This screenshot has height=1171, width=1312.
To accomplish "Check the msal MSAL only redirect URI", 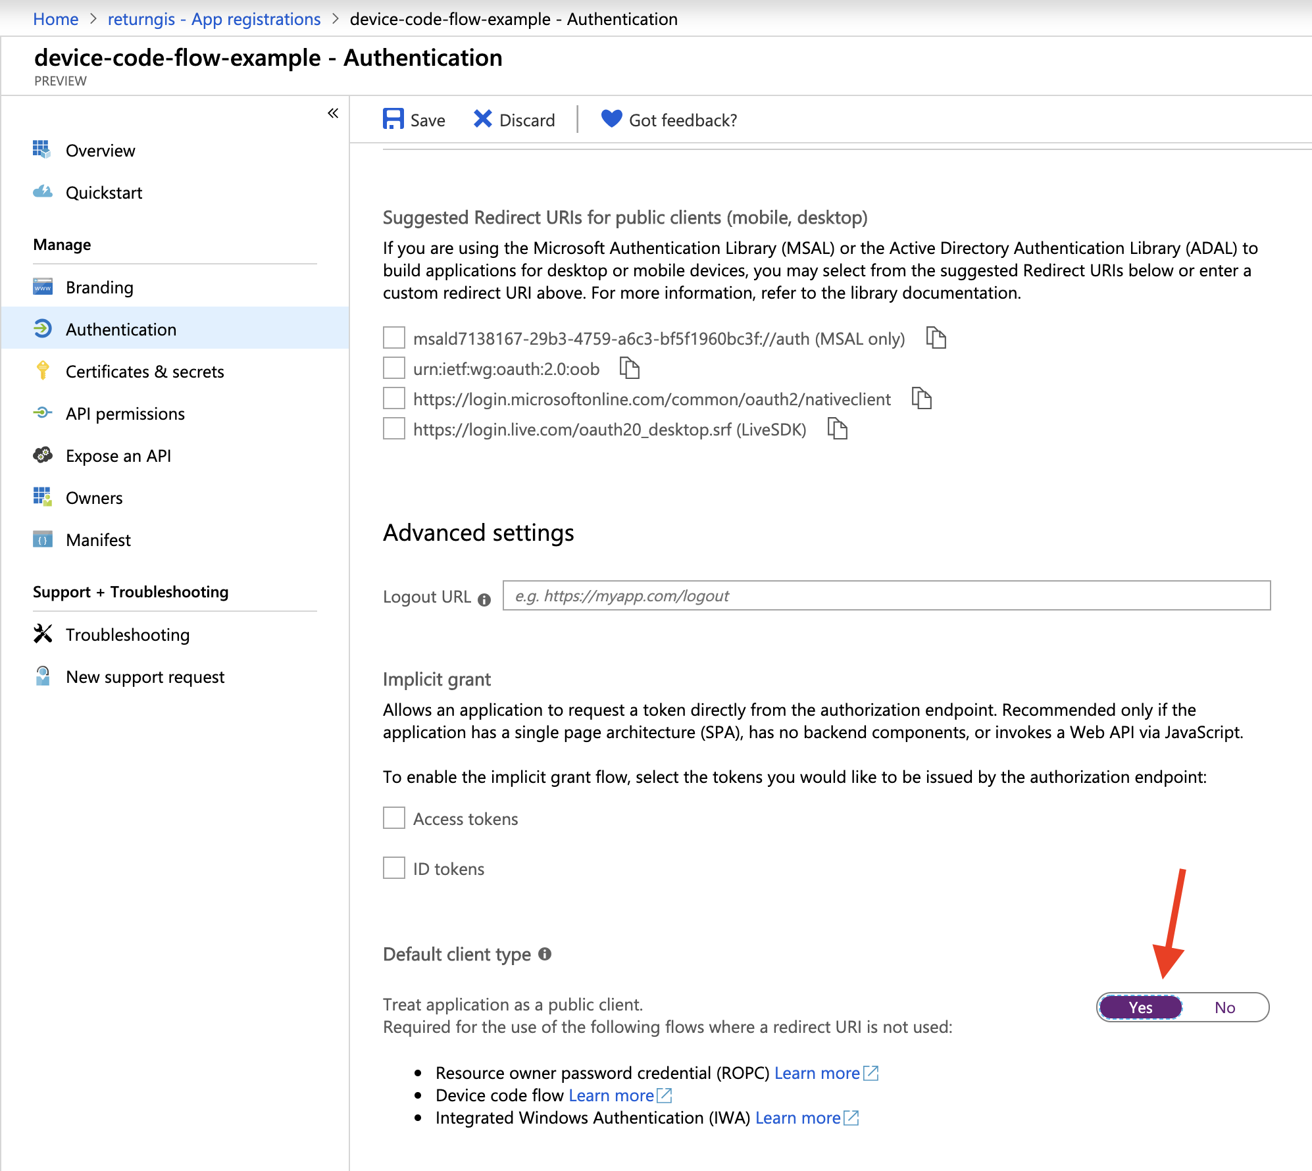I will pyautogui.click(x=394, y=337).
